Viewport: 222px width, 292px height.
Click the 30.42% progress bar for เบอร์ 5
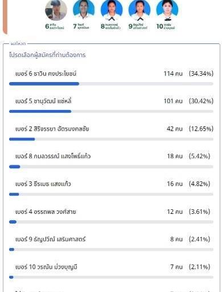(111, 111)
